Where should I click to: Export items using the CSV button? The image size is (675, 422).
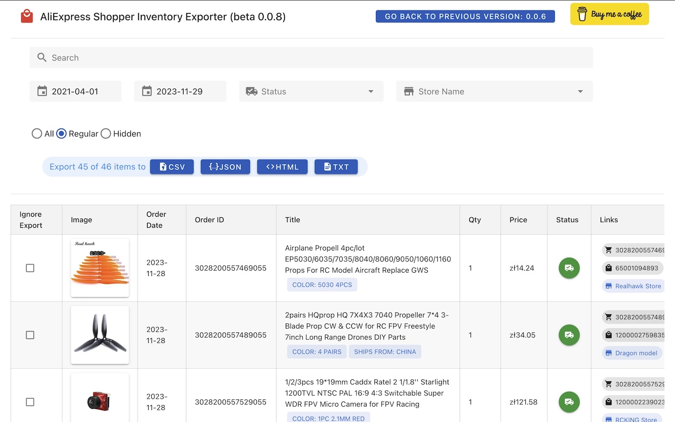(172, 166)
